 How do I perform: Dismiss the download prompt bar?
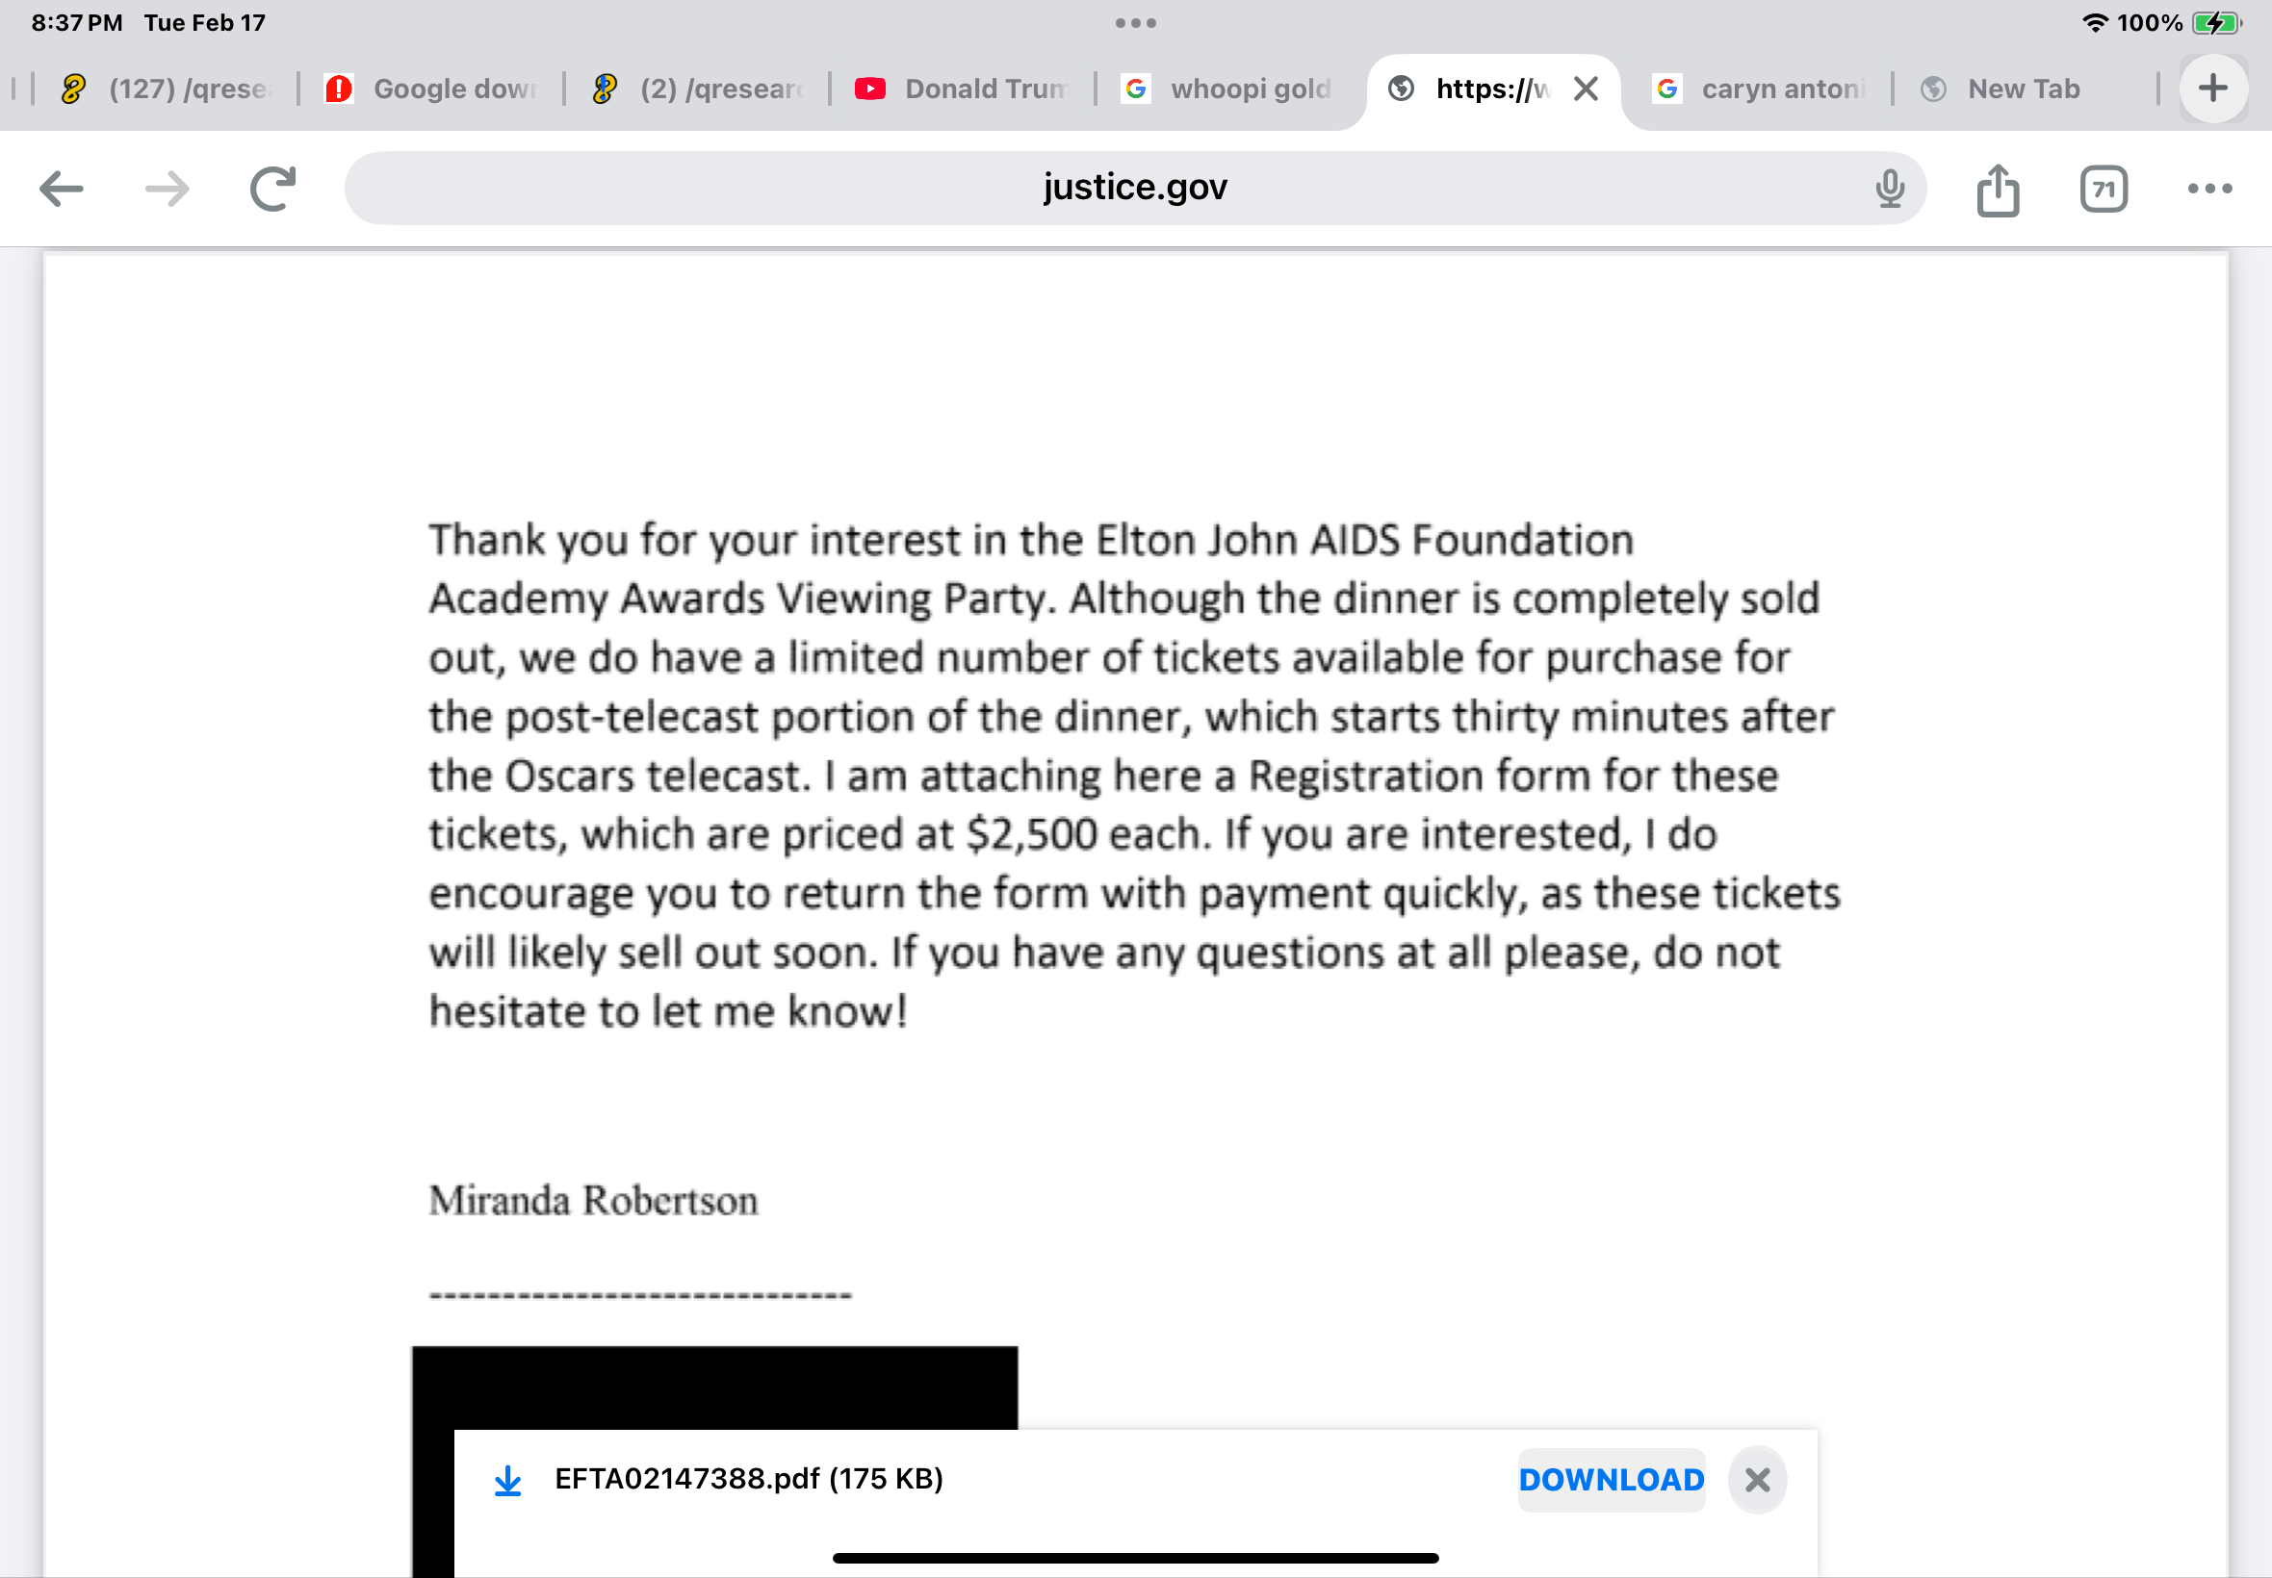pos(1757,1479)
